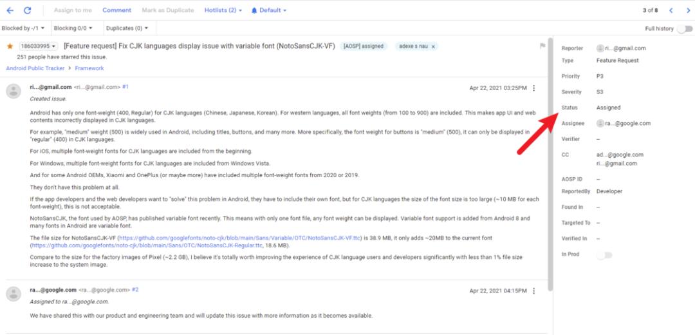
Task: Open the Duplicates (0) dropdown
Action: (x=127, y=28)
